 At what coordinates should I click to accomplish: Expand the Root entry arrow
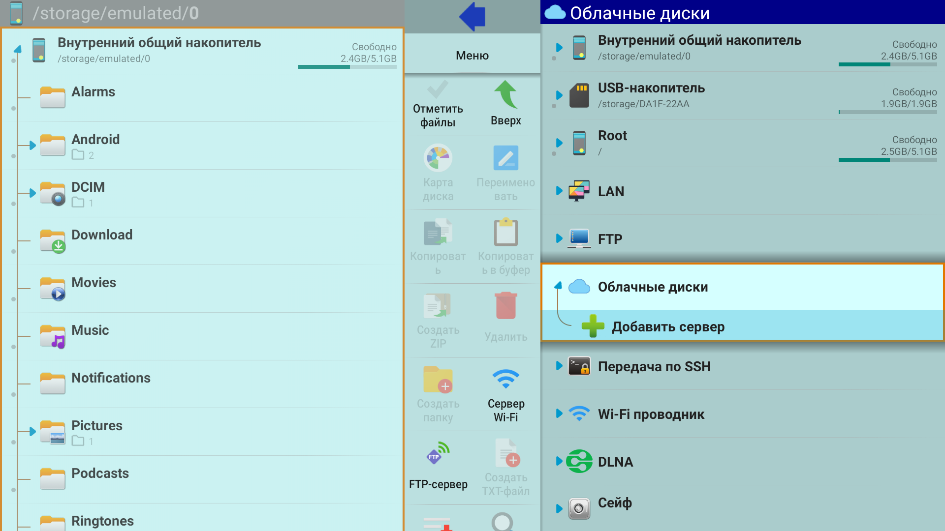tap(559, 143)
